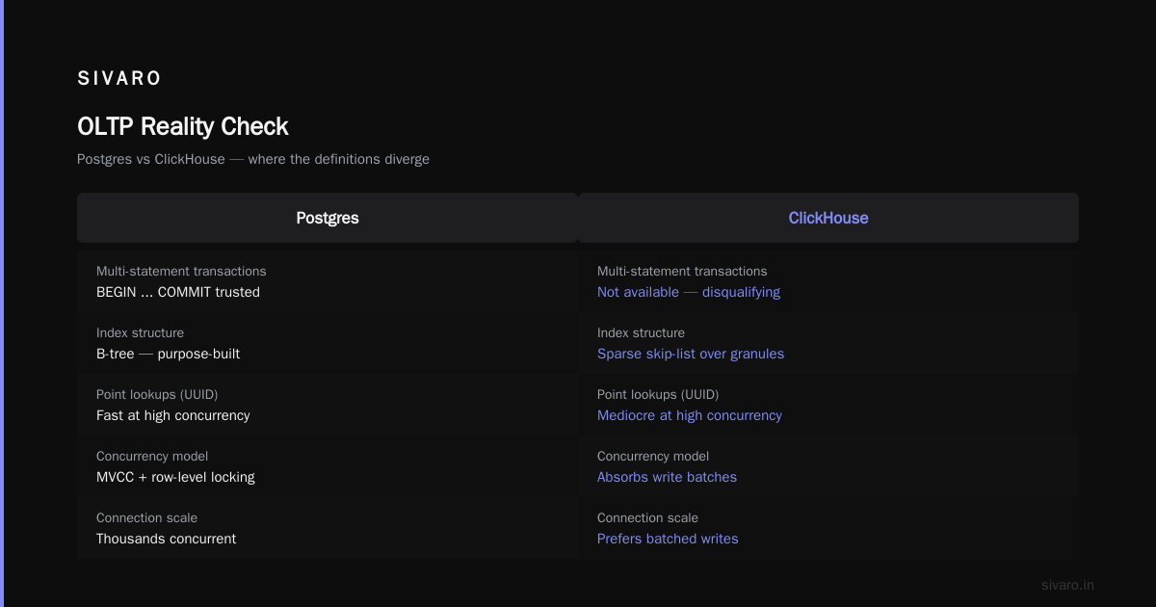Click the subtitle about where definitions diverge
Image resolution: width=1156 pixels, height=607 pixels.
click(253, 159)
